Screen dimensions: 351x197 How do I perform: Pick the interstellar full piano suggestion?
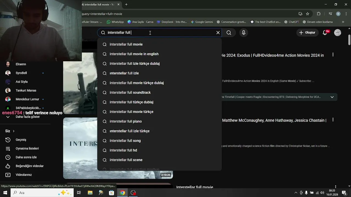[x=159, y=121]
